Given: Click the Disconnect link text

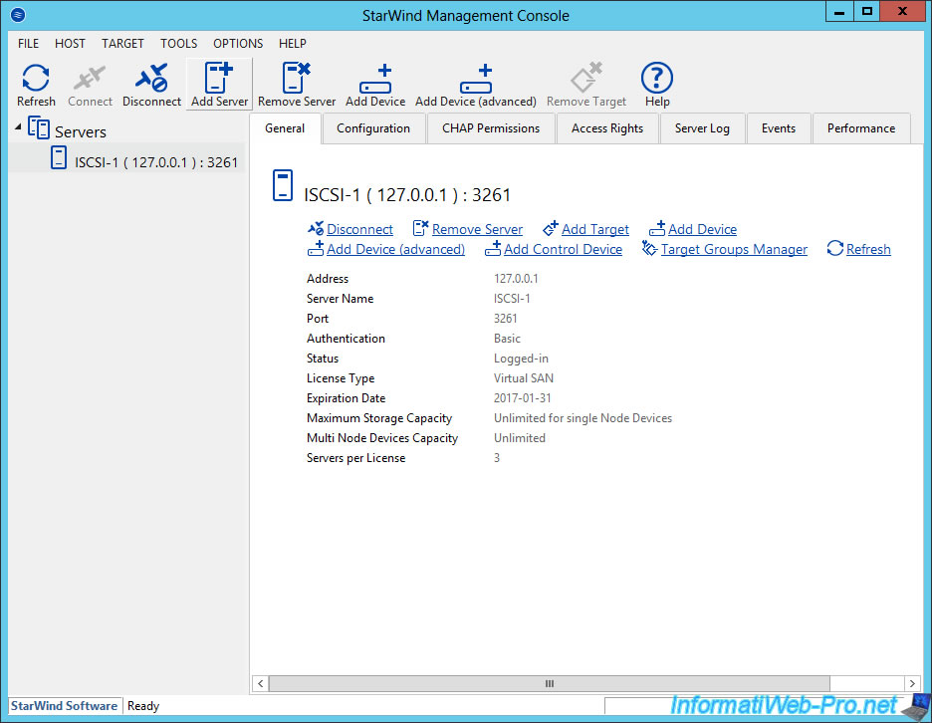Looking at the screenshot, I should (x=359, y=229).
